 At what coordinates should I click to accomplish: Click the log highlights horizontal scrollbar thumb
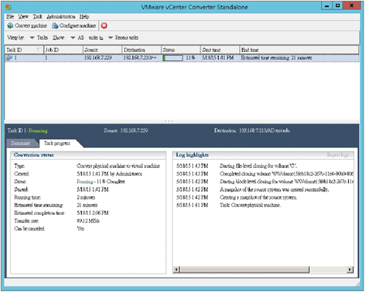point(244,269)
